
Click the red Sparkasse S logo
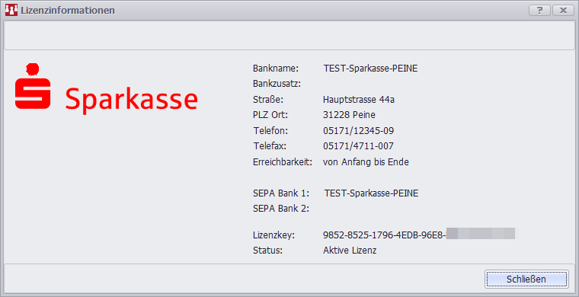(x=33, y=86)
